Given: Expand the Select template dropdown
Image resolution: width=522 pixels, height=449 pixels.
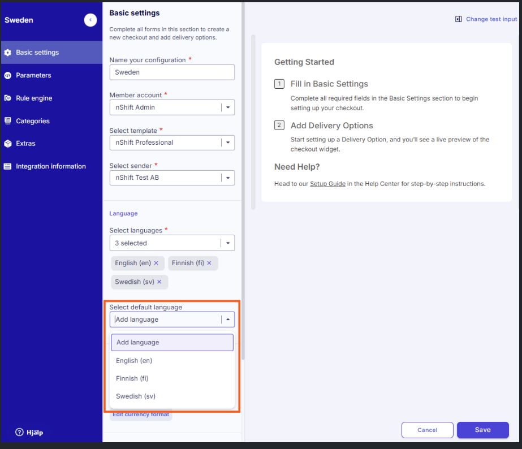Looking at the screenshot, I should click(228, 143).
